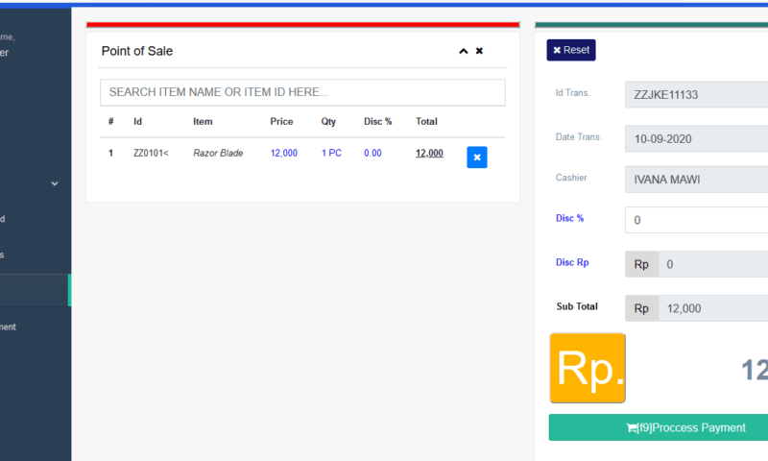Edit the 0.00 discount value in row
The width and height of the screenshot is (768, 461).
(x=372, y=153)
